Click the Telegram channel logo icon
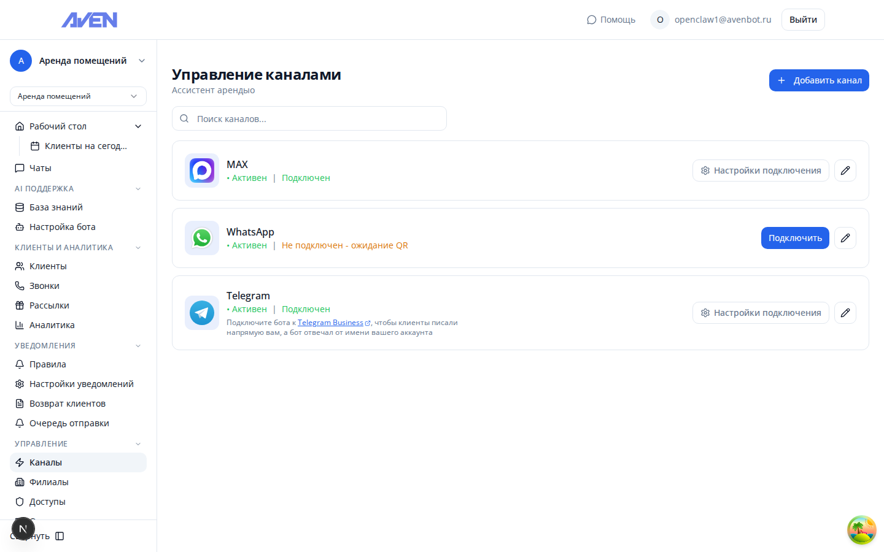Viewport: 884px width, 552px height. 202,313
